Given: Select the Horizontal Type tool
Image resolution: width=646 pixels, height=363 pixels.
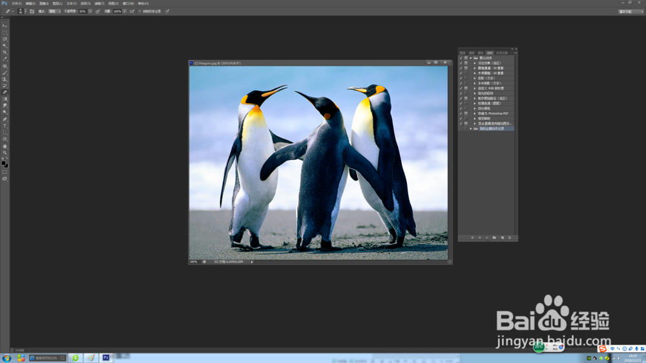Looking at the screenshot, I should click(5, 126).
